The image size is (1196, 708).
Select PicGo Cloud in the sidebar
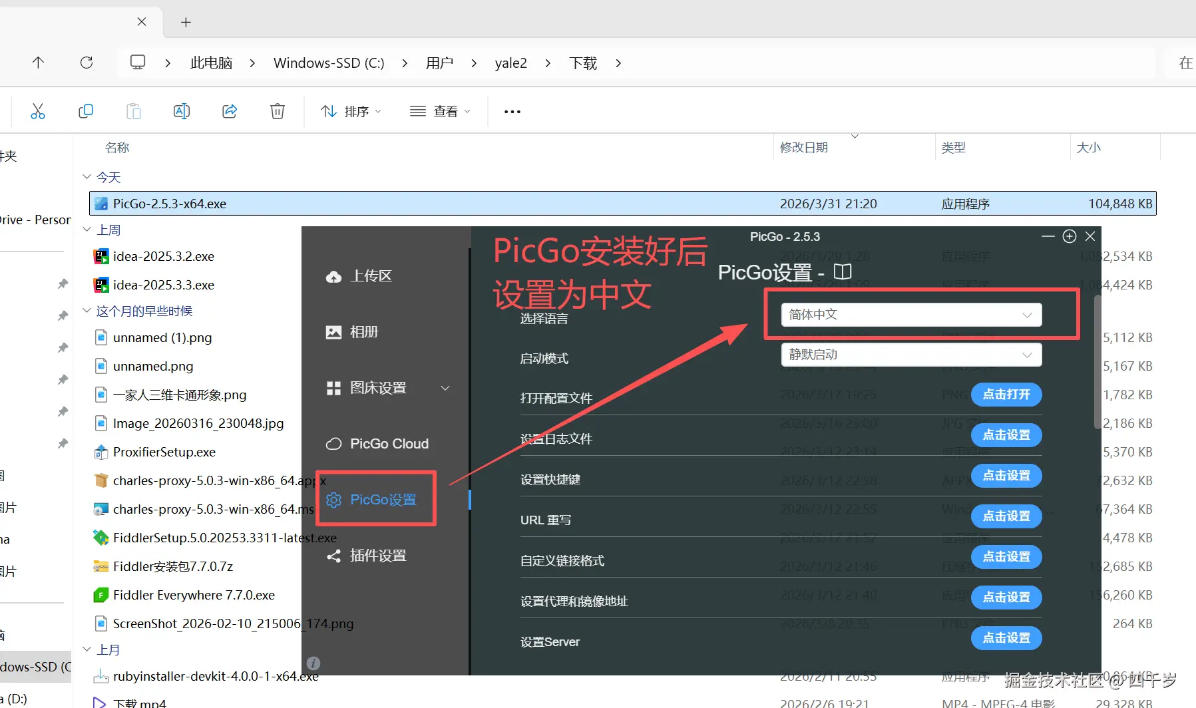pyautogui.click(x=377, y=443)
